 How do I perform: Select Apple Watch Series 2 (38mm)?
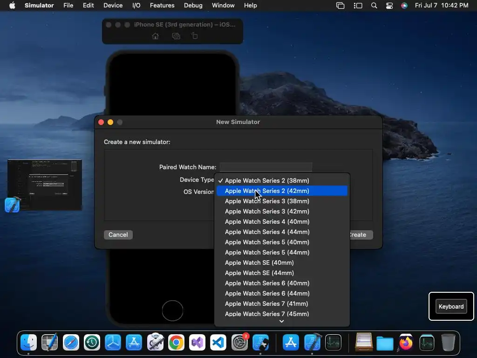(x=282, y=180)
